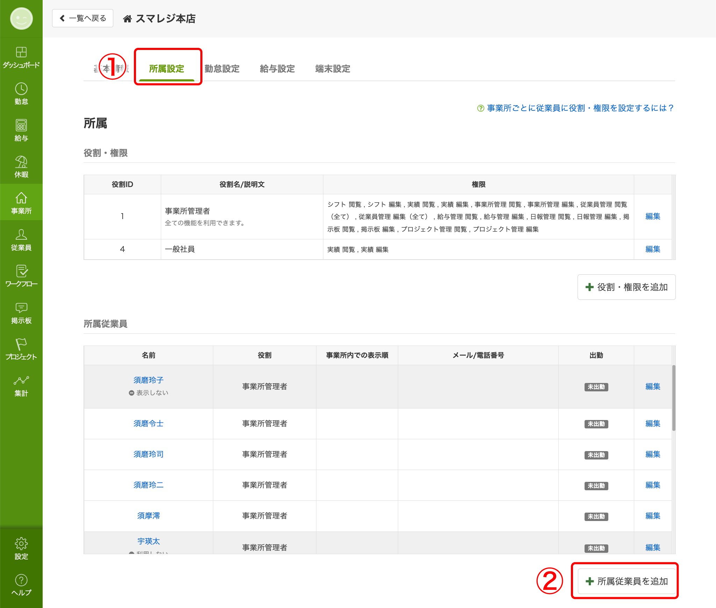
Task: Click the 事業所内での表示順 column header
Action: pos(357,355)
